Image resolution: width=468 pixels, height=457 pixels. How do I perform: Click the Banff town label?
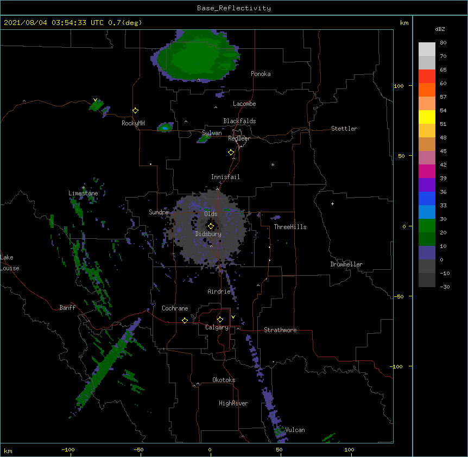click(67, 308)
